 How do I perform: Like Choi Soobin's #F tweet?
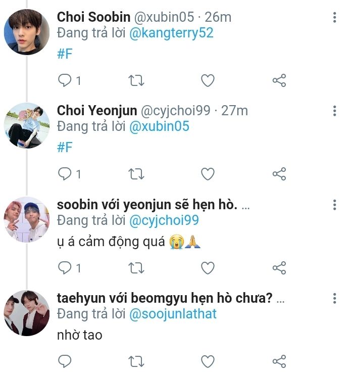pyautogui.click(x=208, y=80)
